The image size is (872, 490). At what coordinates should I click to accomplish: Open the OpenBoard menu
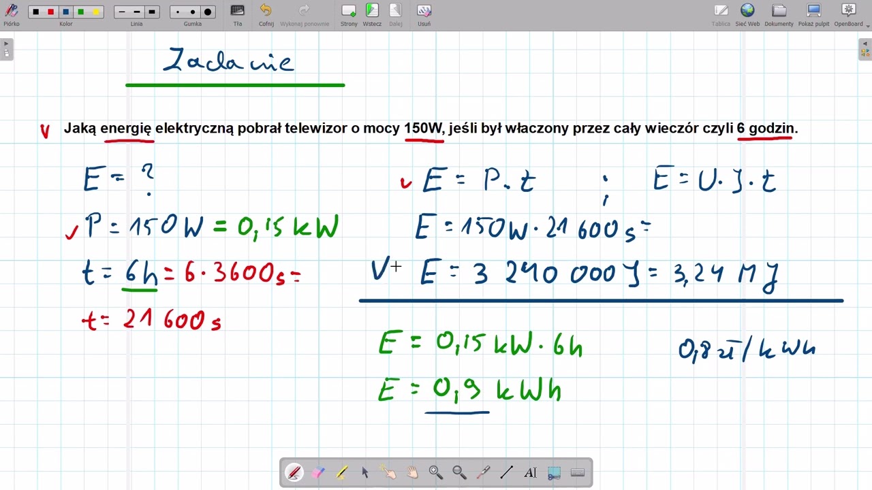pyautogui.click(x=848, y=14)
